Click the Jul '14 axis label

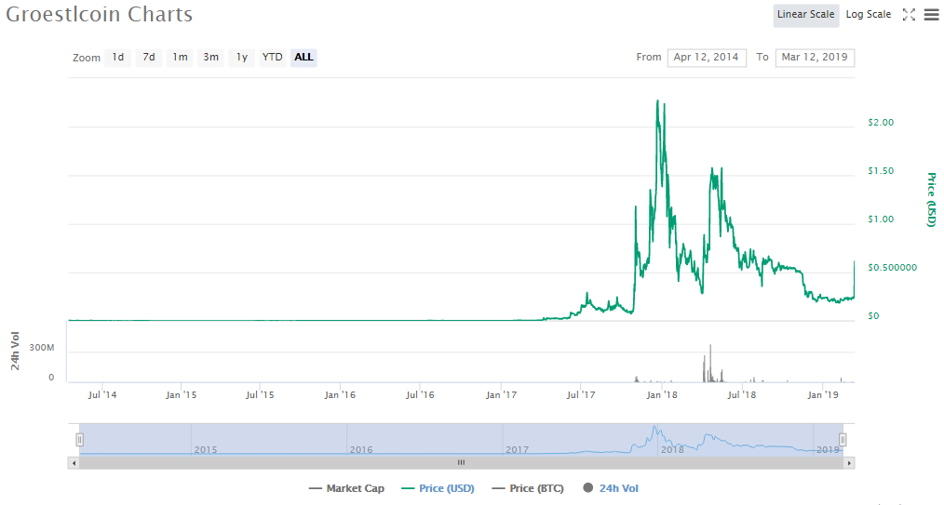(102, 395)
